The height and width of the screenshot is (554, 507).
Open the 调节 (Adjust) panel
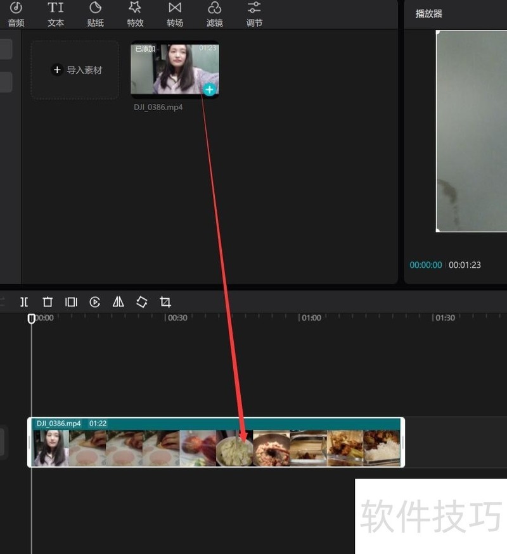tap(254, 14)
